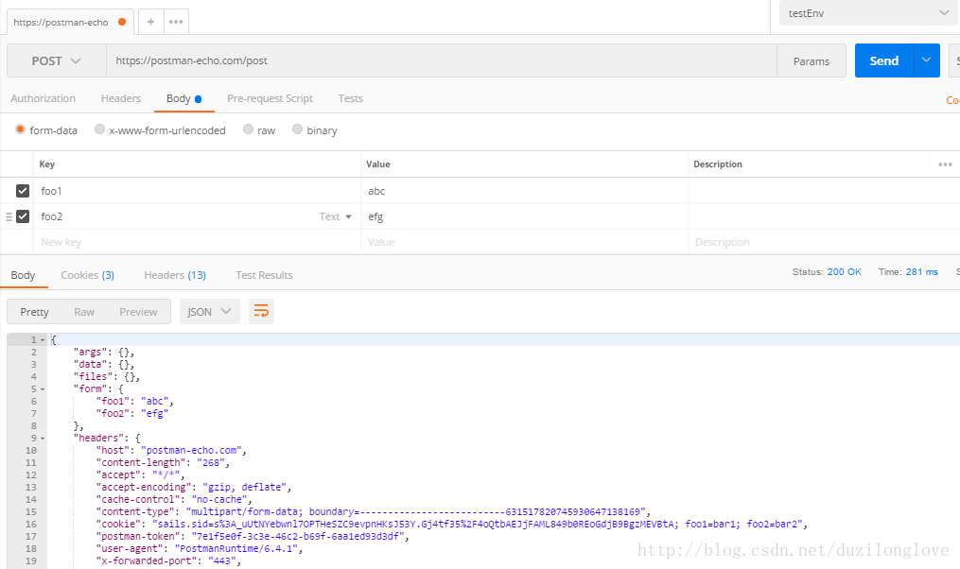This screenshot has width=960, height=569.
Task: Collapse the root JSON object at line 1
Action: coord(43,339)
